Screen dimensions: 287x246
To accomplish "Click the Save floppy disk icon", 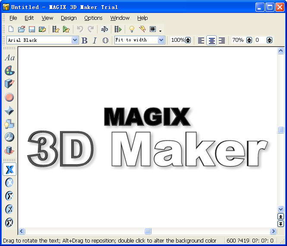I will pos(32,29).
